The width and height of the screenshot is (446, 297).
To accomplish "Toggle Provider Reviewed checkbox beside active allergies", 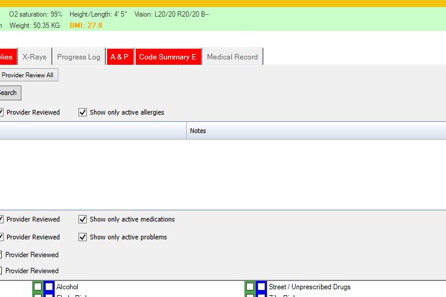I will pyautogui.click(x=1, y=112).
